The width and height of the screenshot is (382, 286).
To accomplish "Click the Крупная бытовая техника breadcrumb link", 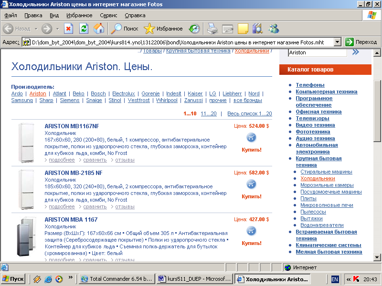I will [198, 51].
